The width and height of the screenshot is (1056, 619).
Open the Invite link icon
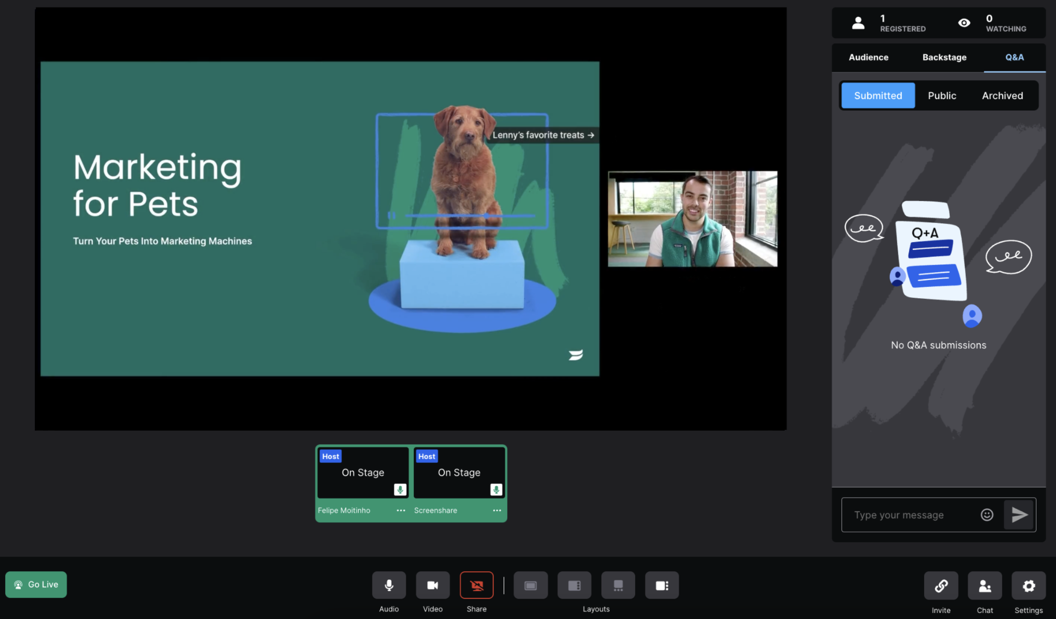click(x=941, y=586)
